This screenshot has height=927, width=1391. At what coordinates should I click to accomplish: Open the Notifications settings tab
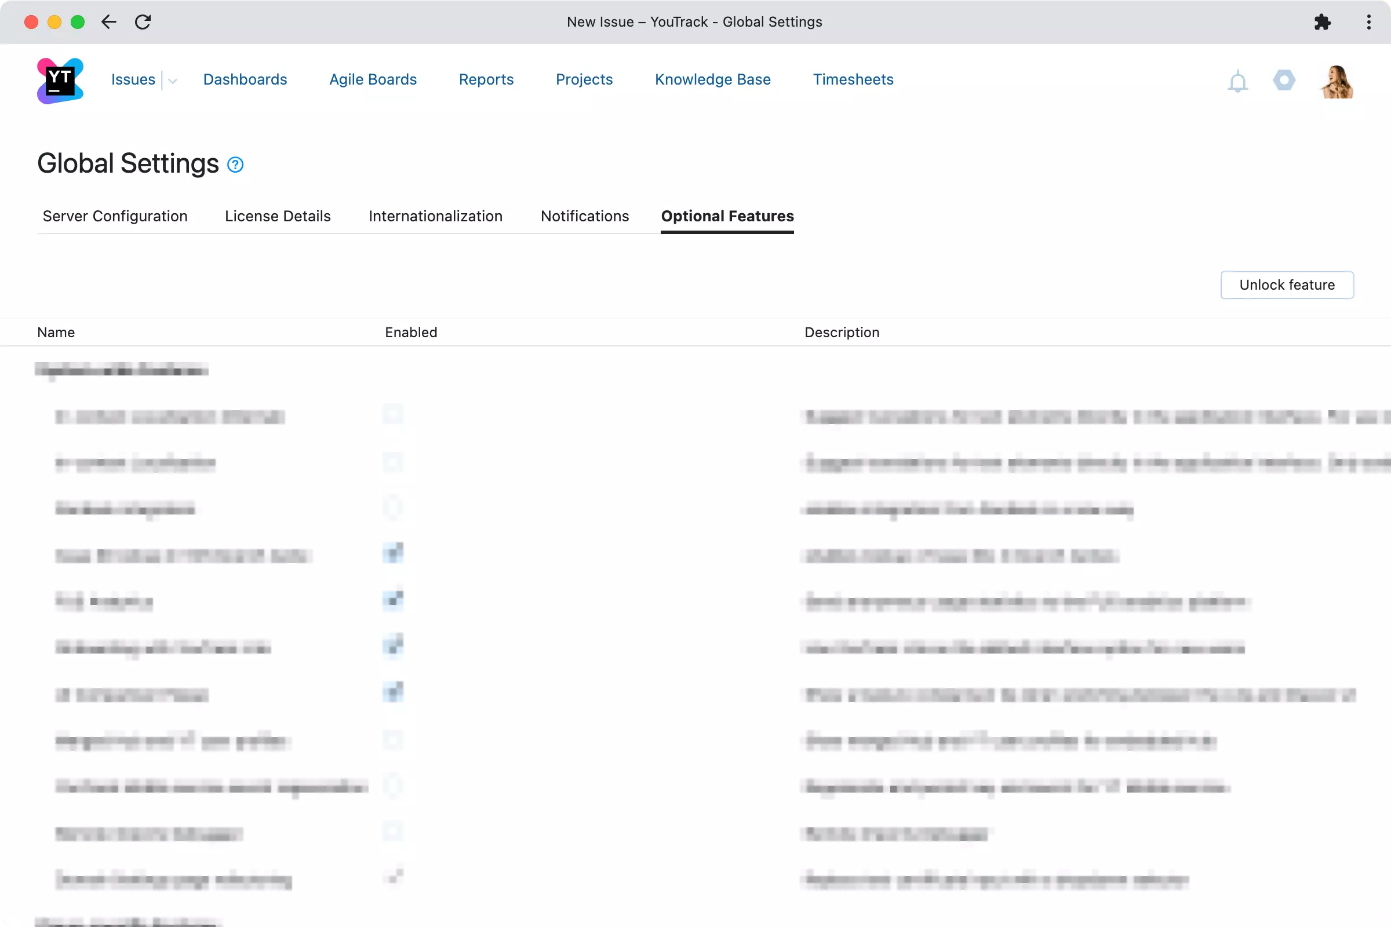(x=584, y=216)
